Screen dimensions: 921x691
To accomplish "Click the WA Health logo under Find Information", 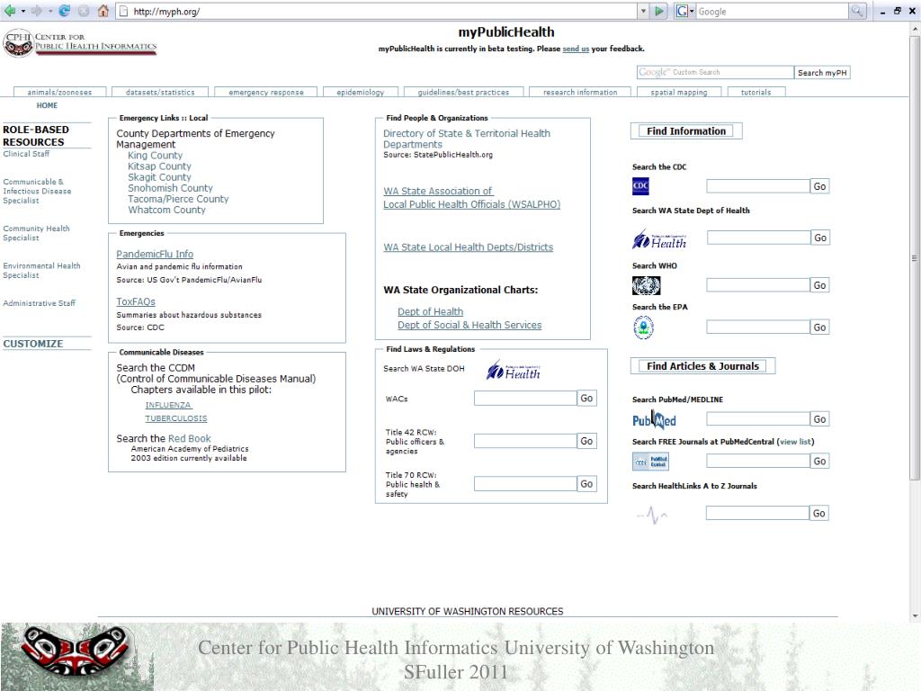I will [659, 239].
